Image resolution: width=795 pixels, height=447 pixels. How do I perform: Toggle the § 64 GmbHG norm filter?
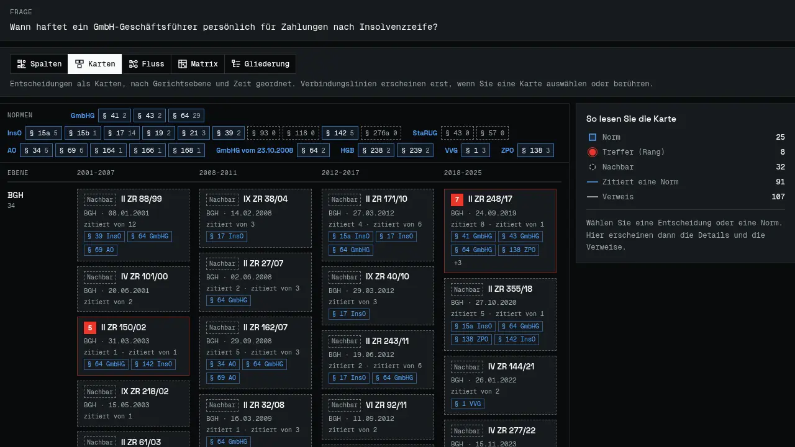point(186,115)
